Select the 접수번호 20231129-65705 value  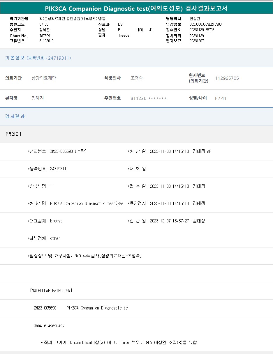[202, 30]
